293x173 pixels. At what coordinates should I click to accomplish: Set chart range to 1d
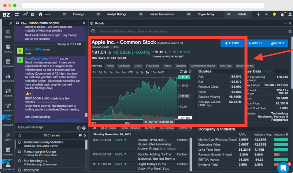[x=94, y=72]
